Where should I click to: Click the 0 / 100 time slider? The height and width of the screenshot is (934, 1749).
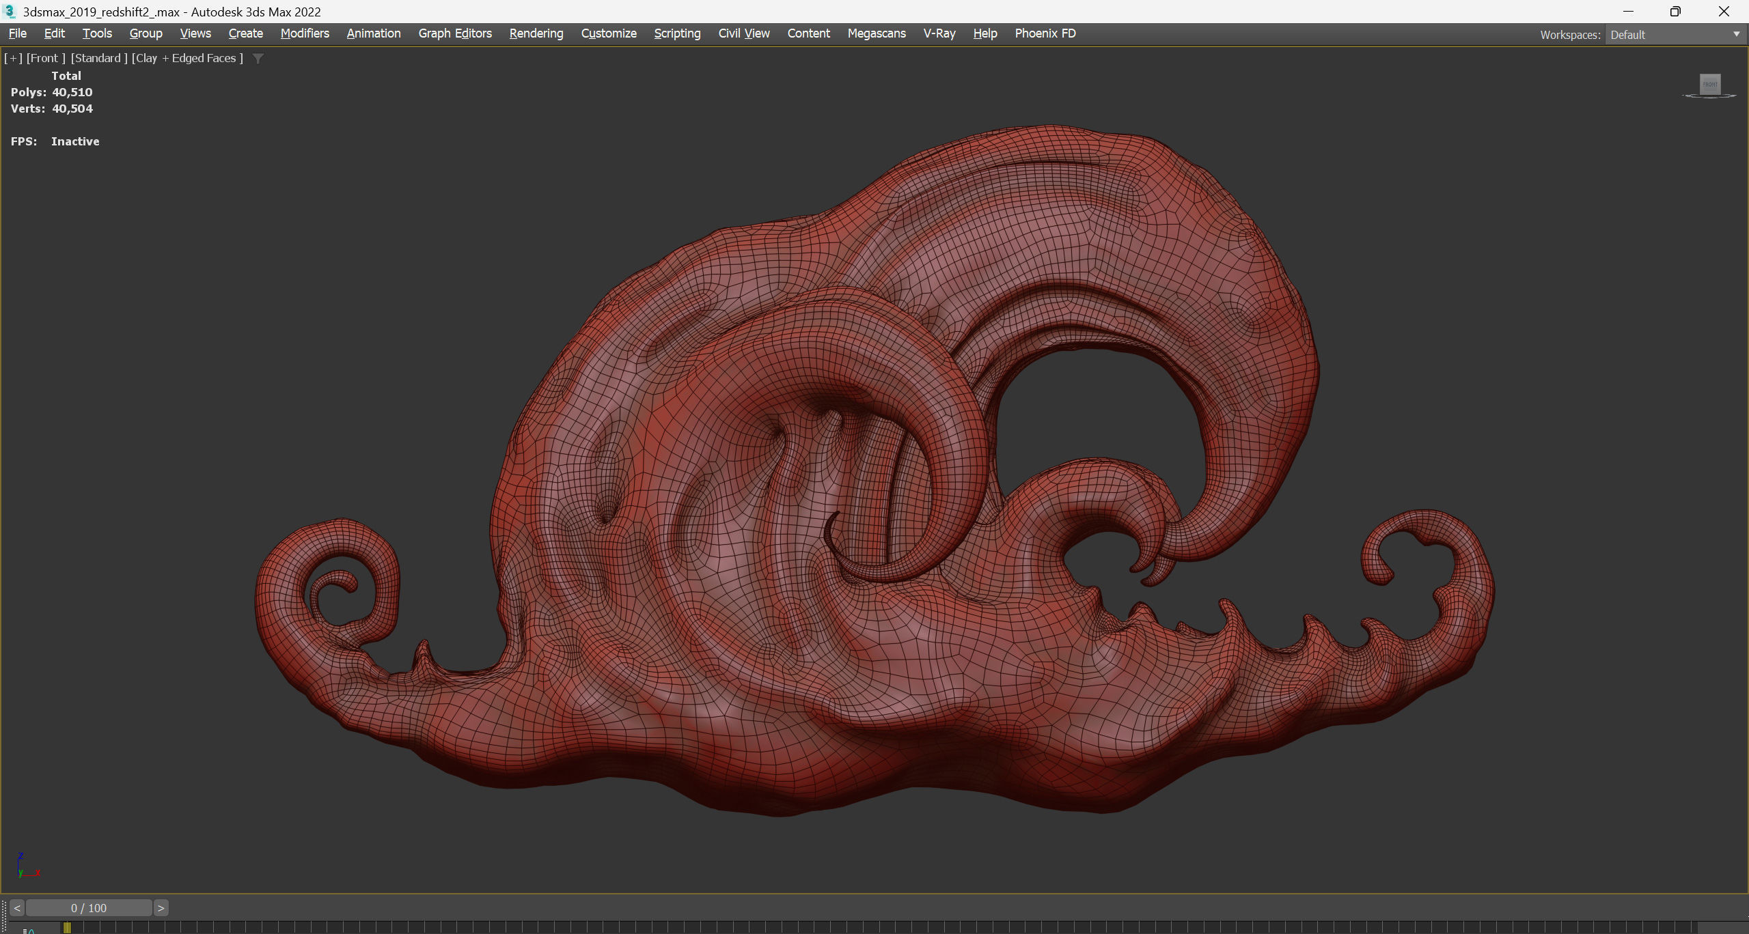click(89, 908)
